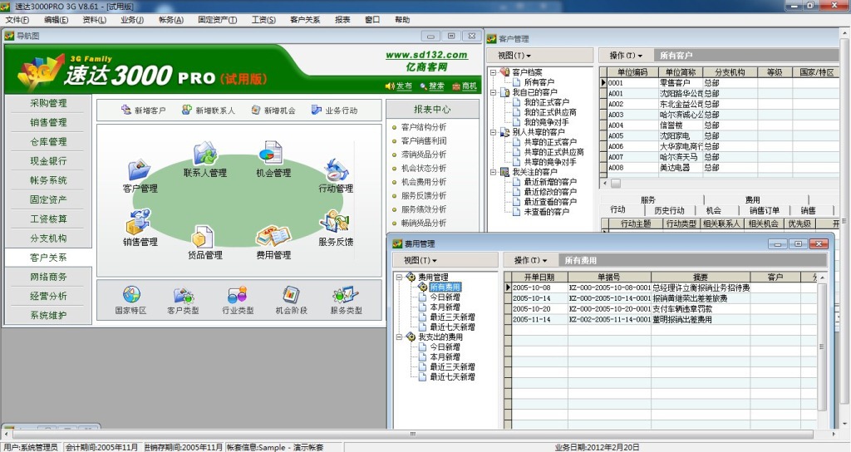Open the 服务反馈 icon
This screenshot has height=452, width=851.
pyautogui.click(x=335, y=223)
